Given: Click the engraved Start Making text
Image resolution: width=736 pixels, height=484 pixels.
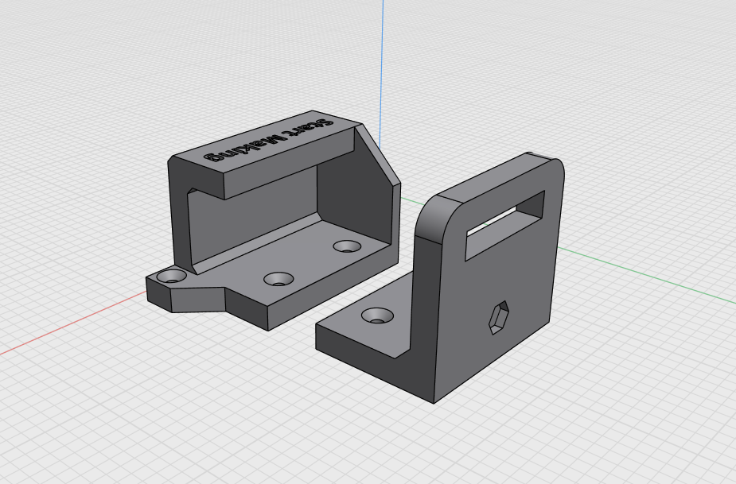Looking at the screenshot, I should pyautogui.click(x=270, y=139).
